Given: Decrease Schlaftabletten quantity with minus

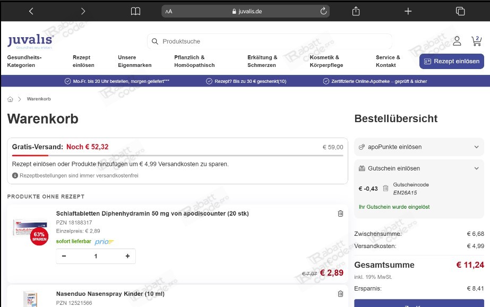Looking at the screenshot, I should (64, 256).
